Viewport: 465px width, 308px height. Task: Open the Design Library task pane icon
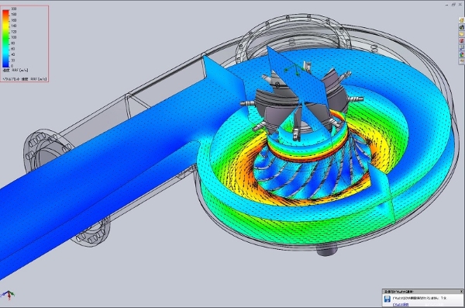point(462,27)
